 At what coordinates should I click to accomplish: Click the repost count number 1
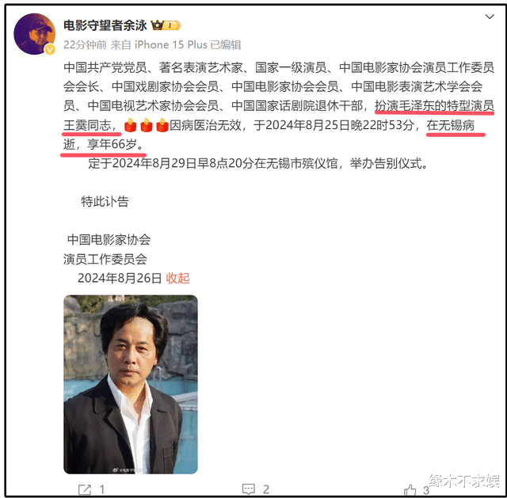point(102,489)
